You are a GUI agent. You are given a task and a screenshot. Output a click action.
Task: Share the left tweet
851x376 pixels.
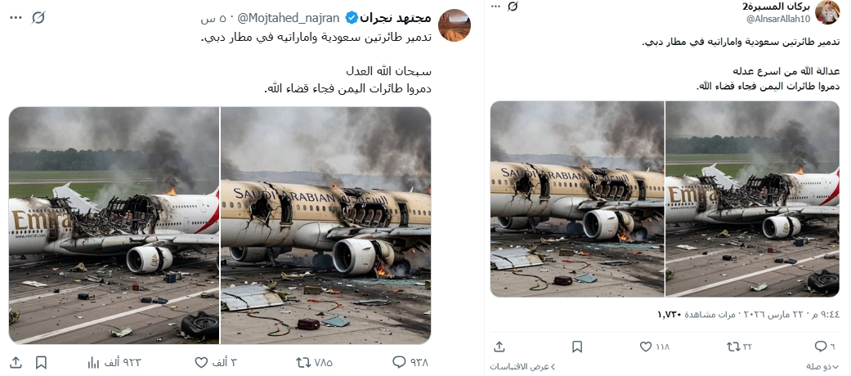tap(16, 362)
